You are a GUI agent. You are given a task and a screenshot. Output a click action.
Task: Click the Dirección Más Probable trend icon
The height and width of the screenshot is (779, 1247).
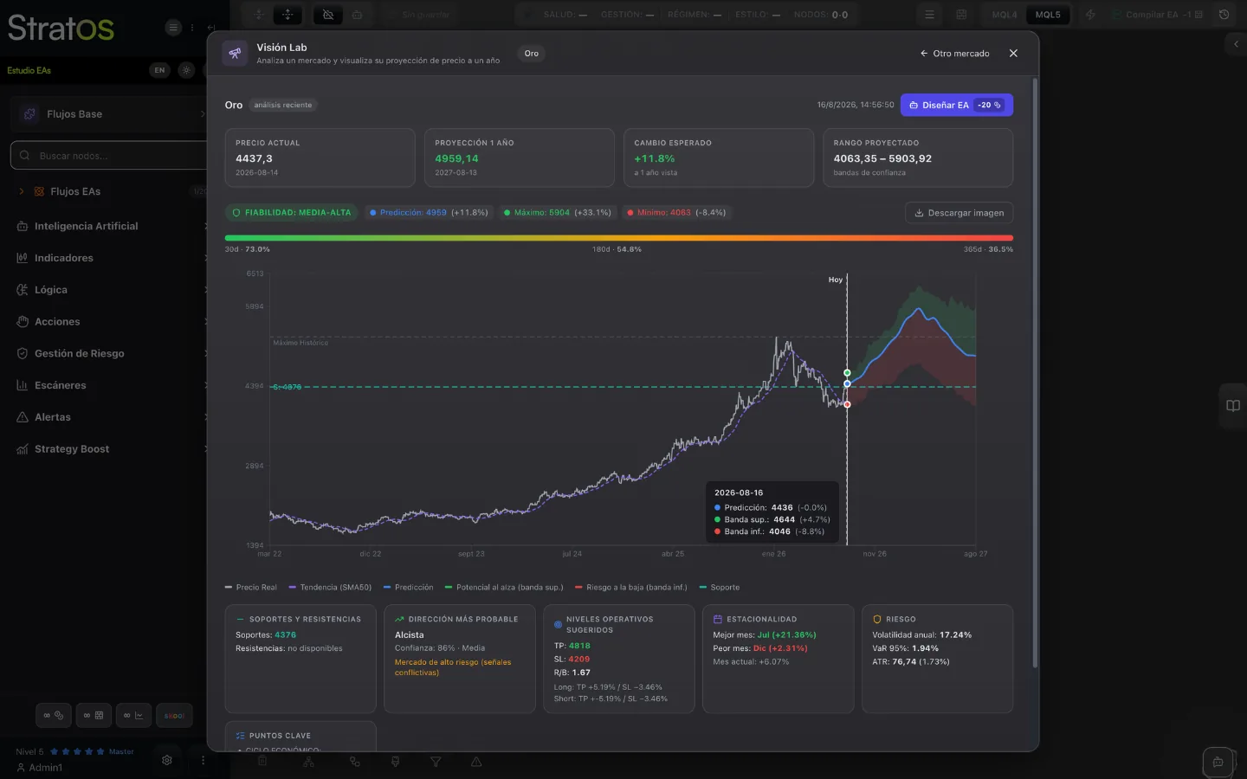tap(399, 619)
